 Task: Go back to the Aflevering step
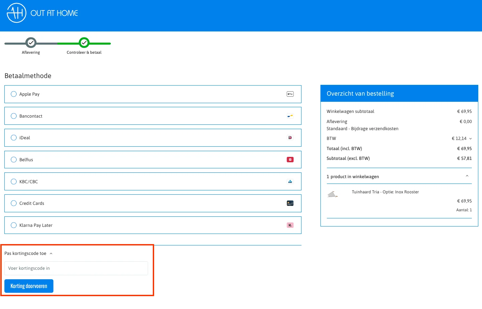coord(31,43)
